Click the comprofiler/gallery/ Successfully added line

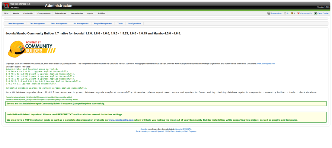(x=42, y=99)
